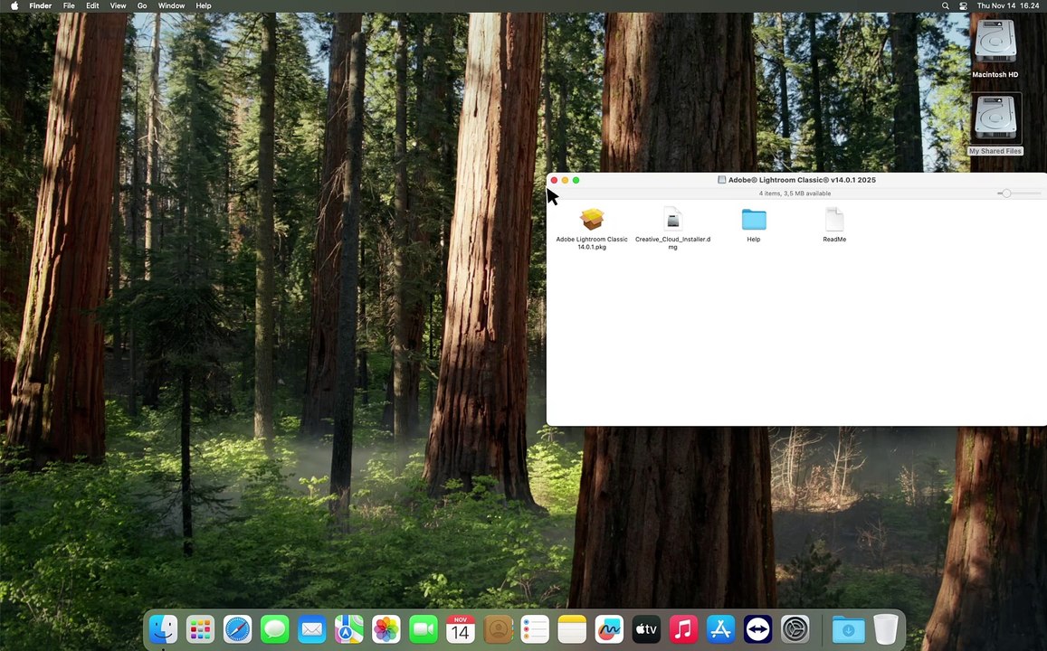Screen dimensions: 1047x651
Task: Select the My Shared Files drive
Action: tap(995, 118)
